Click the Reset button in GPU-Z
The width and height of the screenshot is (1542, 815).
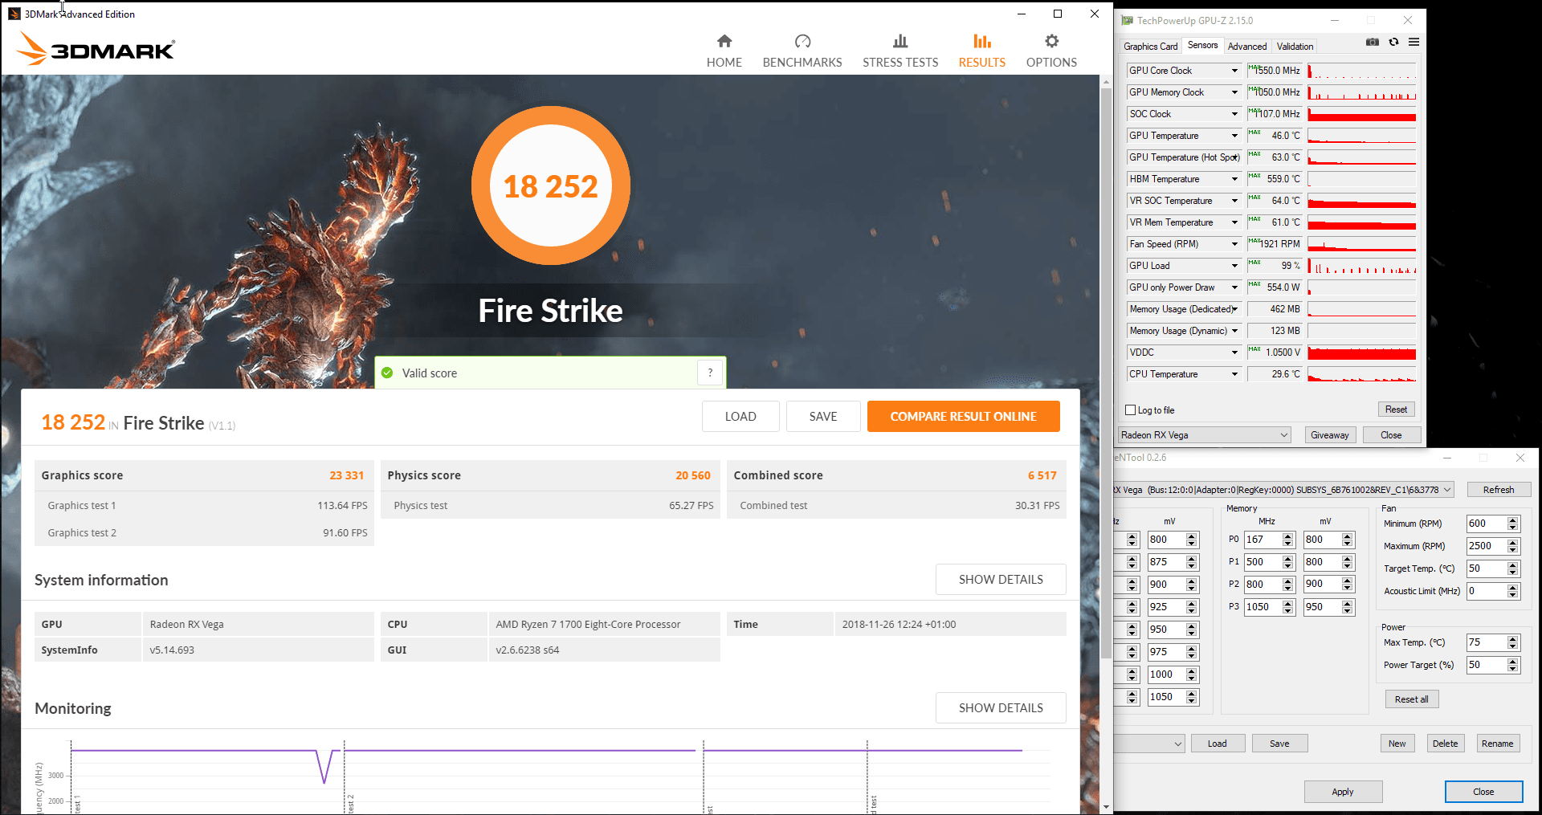pos(1396,410)
